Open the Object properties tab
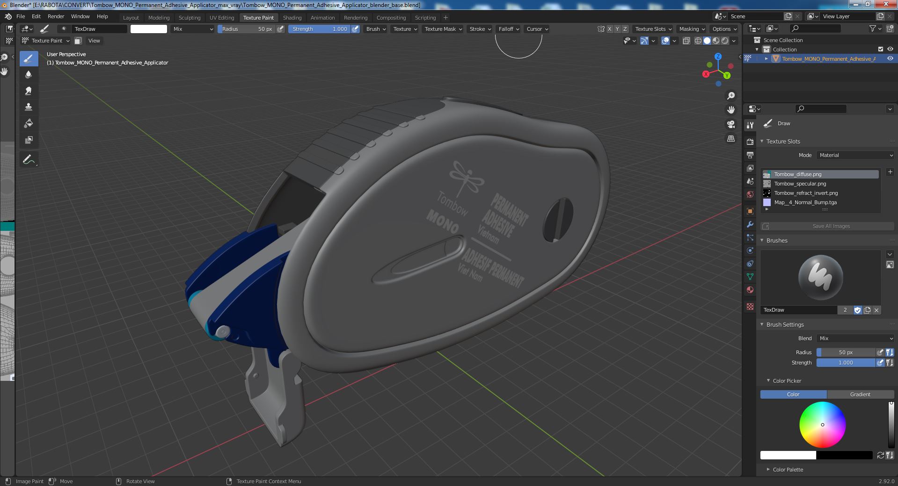 (x=750, y=211)
